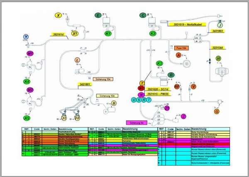The image size is (249, 177).
Task: Click the joystick control box under H
Action: 222,72
